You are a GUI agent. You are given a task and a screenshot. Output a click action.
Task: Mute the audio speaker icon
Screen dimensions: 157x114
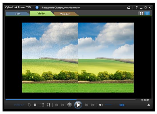[101, 105]
